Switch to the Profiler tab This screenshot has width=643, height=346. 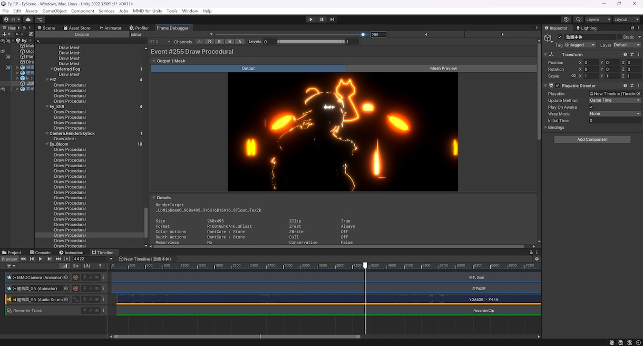click(x=139, y=28)
